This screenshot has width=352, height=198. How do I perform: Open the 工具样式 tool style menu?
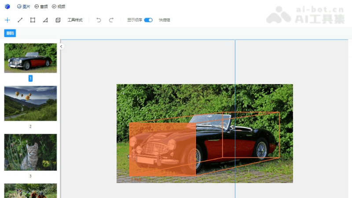click(75, 20)
